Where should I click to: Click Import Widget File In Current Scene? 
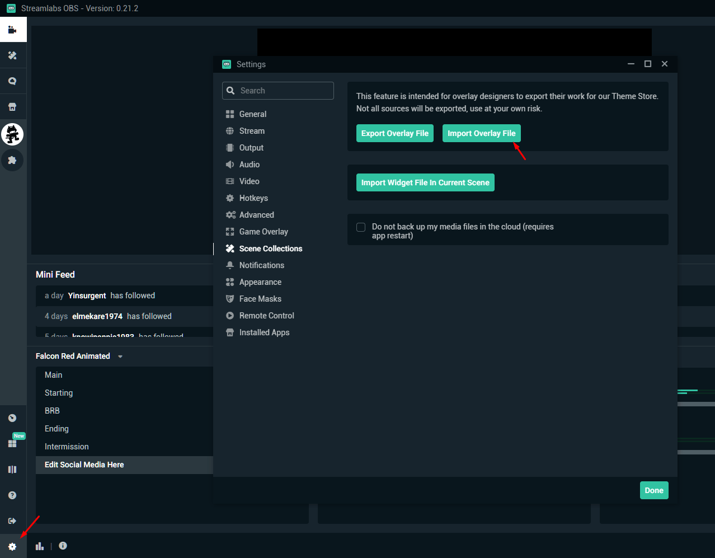pyautogui.click(x=425, y=182)
